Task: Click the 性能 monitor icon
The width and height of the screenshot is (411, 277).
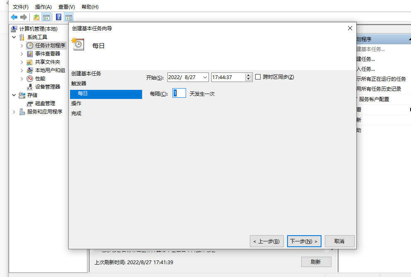Action: pos(30,79)
